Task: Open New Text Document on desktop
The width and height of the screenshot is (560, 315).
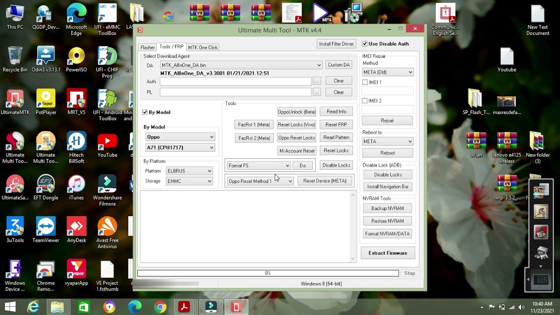Action: (538, 20)
